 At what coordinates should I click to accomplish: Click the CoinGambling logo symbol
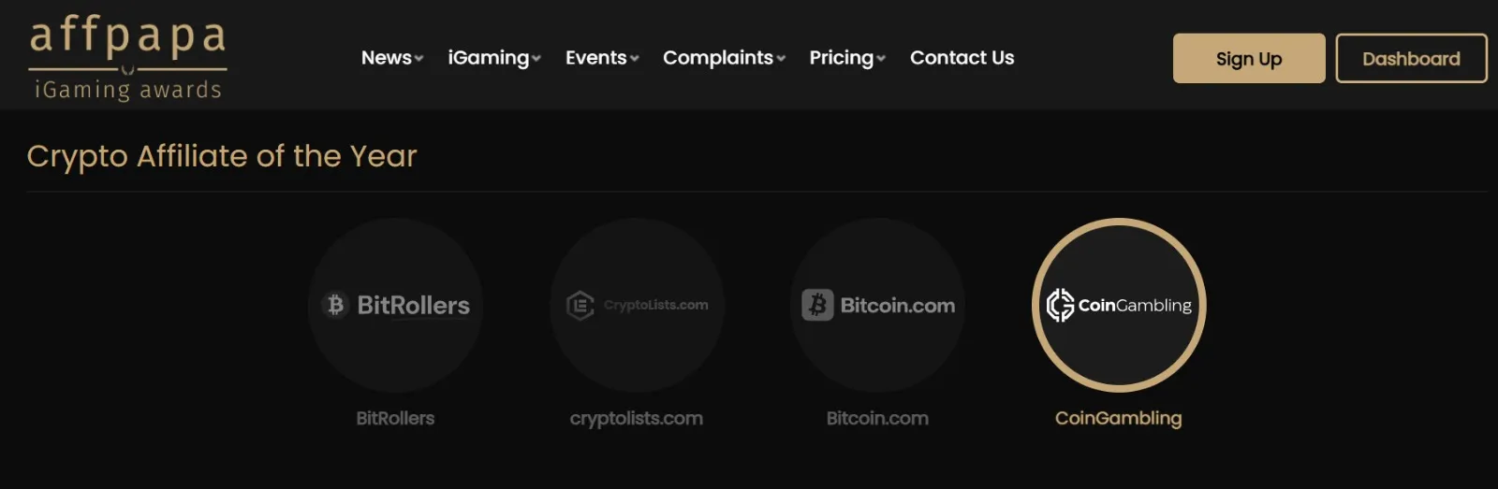pyautogui.click(x=1060, y=305)
